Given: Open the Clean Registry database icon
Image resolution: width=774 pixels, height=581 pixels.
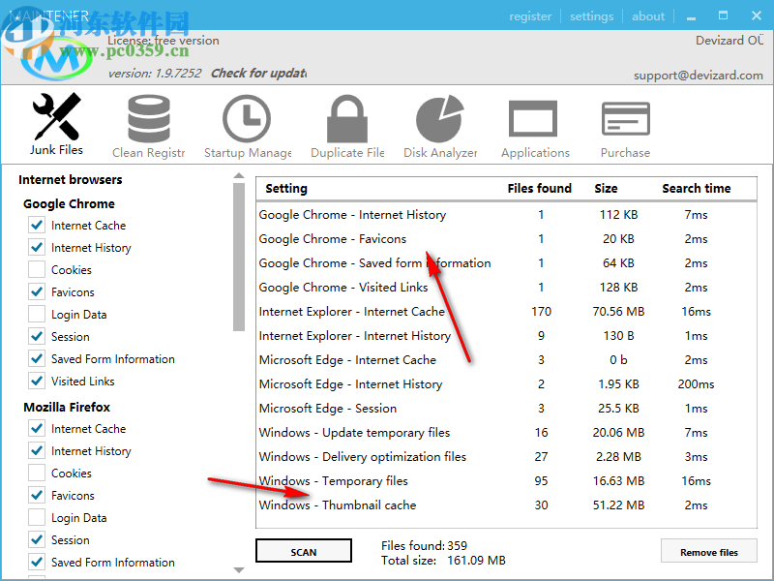Looking at the screenshot, I should click(x=149, y=119).
